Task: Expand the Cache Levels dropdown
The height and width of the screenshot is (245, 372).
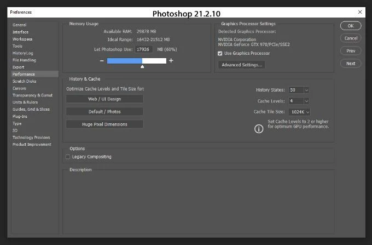Action: [x=306, y=101]
